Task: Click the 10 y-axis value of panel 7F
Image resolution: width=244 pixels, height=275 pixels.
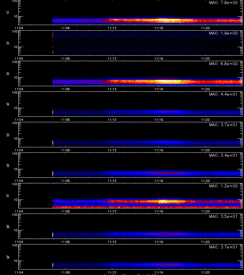Action: (16, 200)
